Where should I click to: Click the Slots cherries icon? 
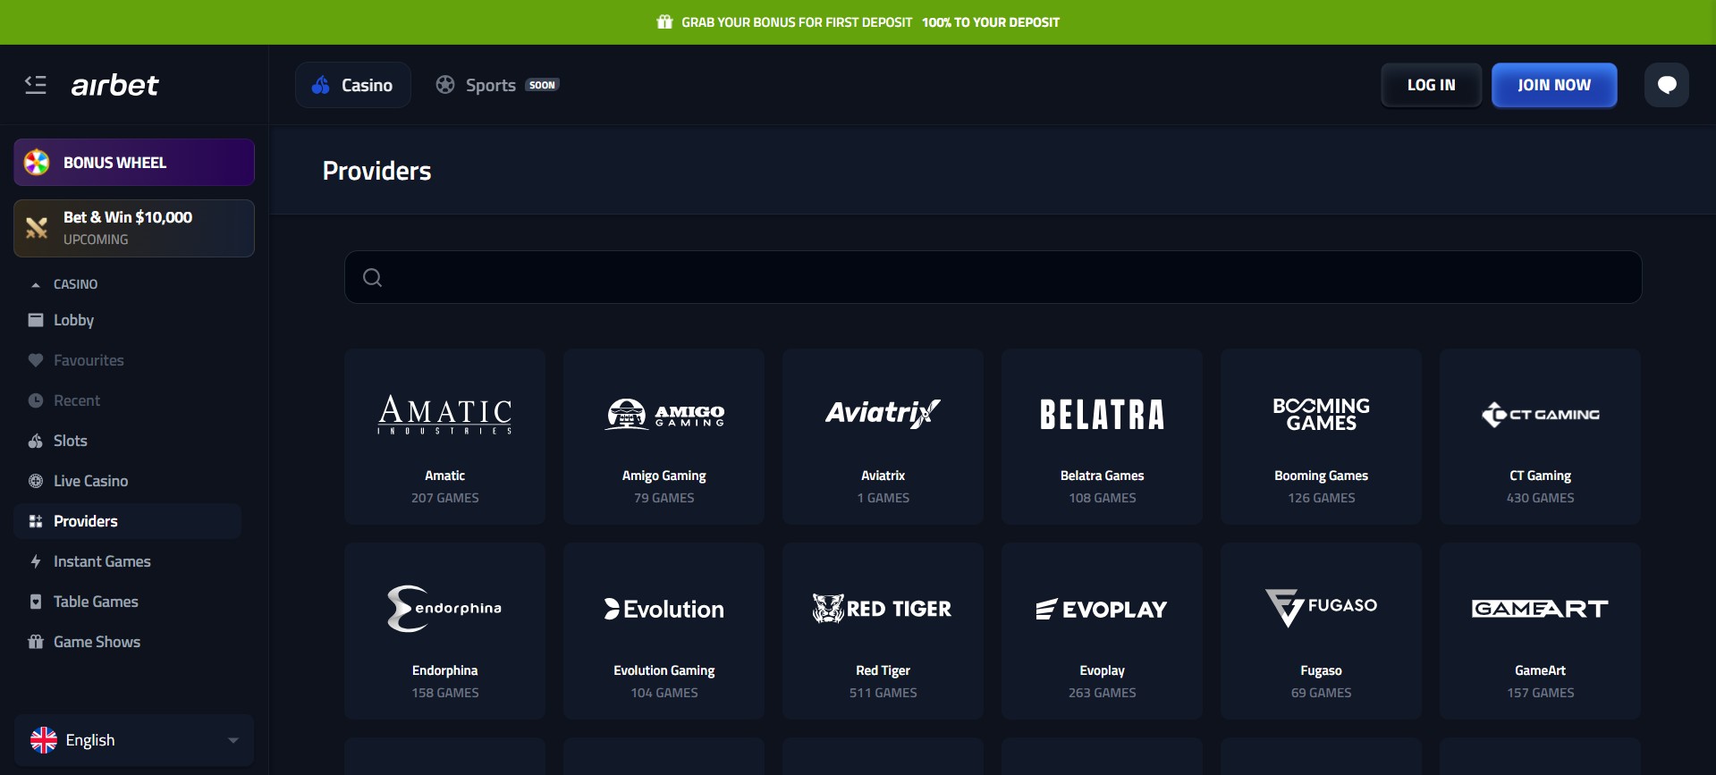point(36,441)
